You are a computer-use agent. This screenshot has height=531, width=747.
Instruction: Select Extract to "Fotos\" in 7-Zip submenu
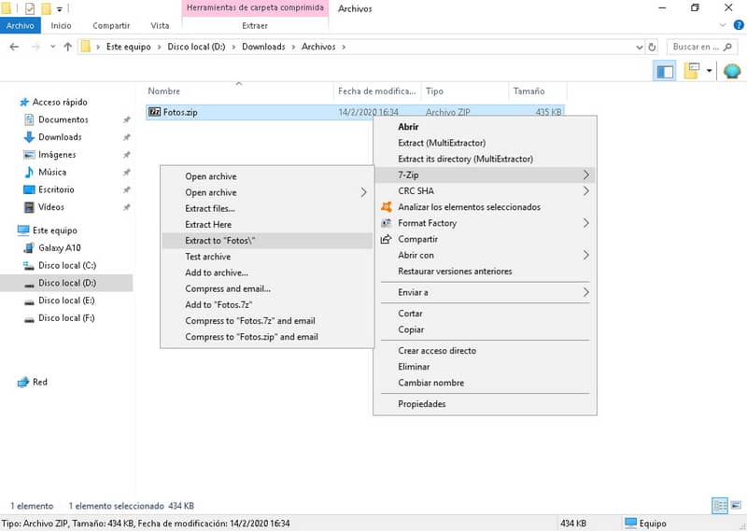click(x=220, y=240)
